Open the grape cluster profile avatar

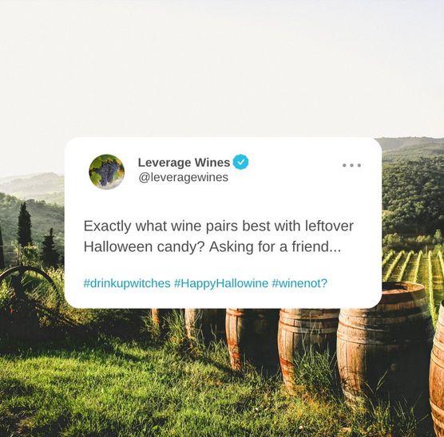point(106,171)
